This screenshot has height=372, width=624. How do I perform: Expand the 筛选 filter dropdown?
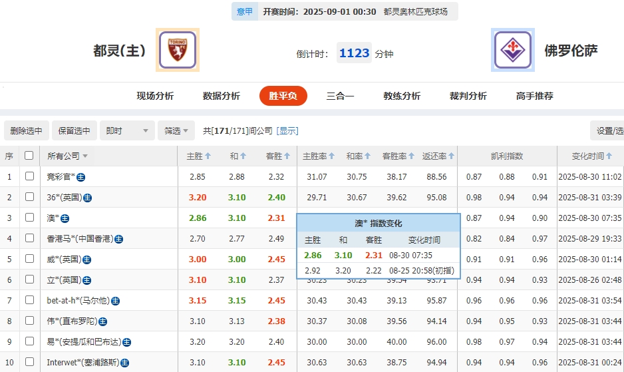pyautogui.click(x=176, y=131)
